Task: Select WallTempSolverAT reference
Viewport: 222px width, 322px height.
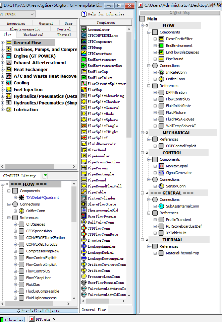Action: (x=181, y=126)
